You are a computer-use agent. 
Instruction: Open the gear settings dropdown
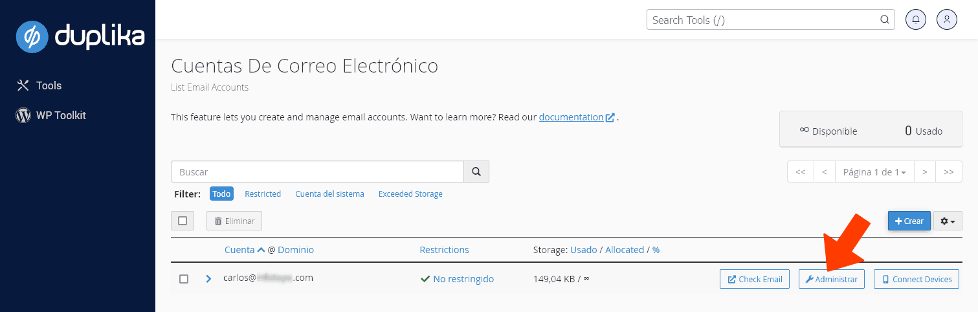click(x=948, y=221)
